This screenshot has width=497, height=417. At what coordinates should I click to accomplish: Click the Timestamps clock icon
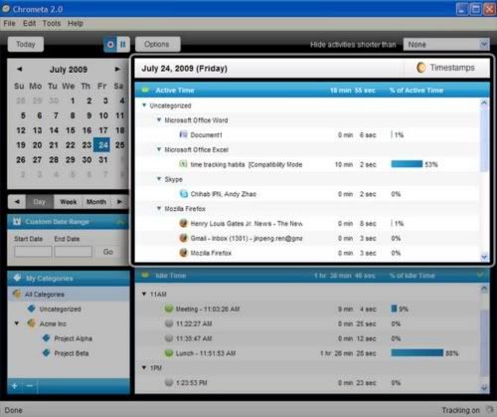click(420, 68)
